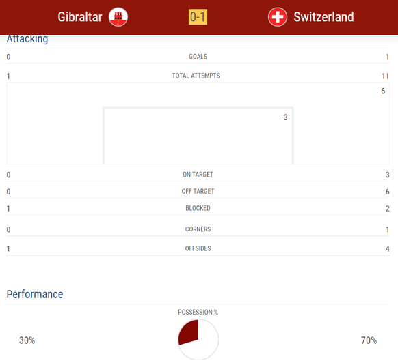Click the possession pie chart
This screenshot has height=363, width=398.
click(x=198, y=339)
